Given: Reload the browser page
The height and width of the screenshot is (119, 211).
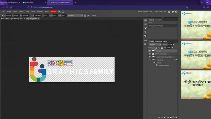Looking at the screenshot, I should click(x=7, y=7).
